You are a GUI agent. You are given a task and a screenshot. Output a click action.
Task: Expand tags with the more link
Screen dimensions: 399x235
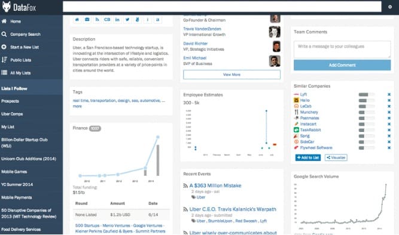point(77,106)
